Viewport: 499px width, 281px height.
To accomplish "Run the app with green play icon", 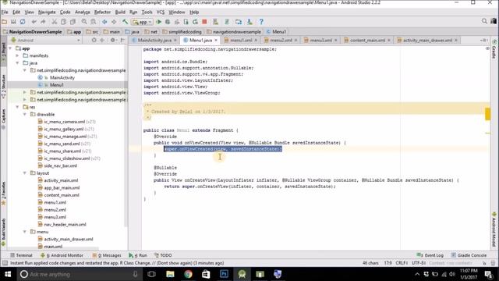I will coord(158,22).
